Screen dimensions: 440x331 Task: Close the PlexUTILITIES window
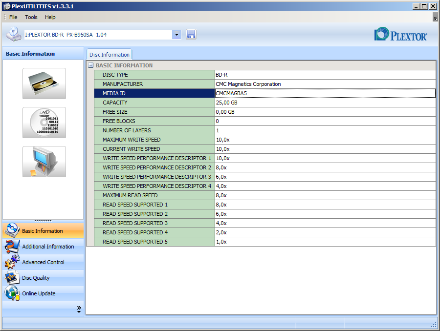433,6
